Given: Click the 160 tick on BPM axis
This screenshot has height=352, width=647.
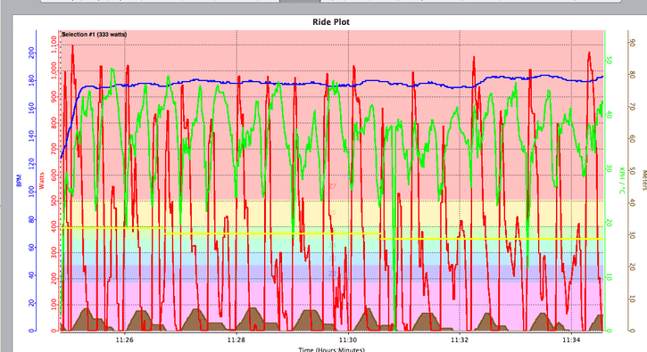Looking at the screenshot, I should (x=31, y=108).
